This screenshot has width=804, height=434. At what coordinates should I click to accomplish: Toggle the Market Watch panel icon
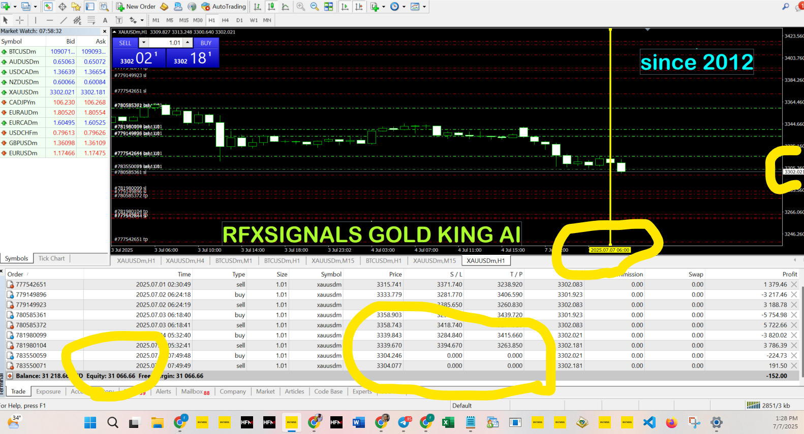click(x=48, y=7)
